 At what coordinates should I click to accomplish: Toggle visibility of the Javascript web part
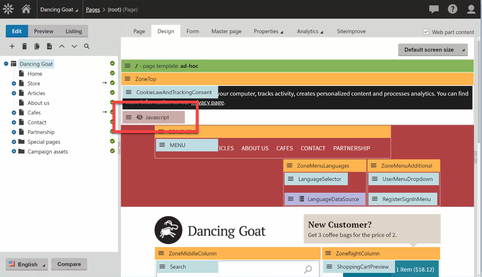click(x=140, y=117)
